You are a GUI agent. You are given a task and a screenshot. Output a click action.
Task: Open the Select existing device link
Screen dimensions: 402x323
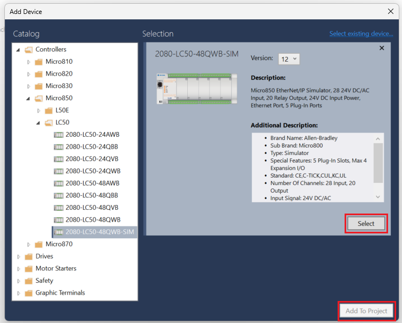coord(361,34)
